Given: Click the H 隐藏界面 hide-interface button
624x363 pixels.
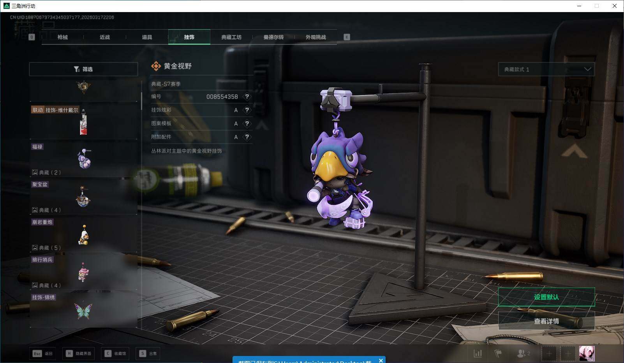Looking at the screenshot, I should click(78, 353).
